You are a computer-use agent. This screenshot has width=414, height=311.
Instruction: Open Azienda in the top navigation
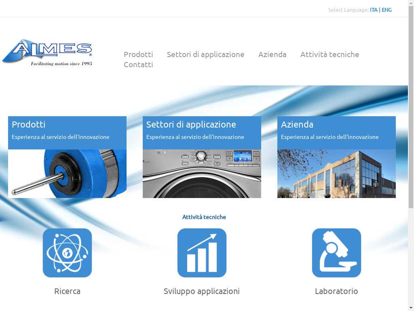point(272,54)
